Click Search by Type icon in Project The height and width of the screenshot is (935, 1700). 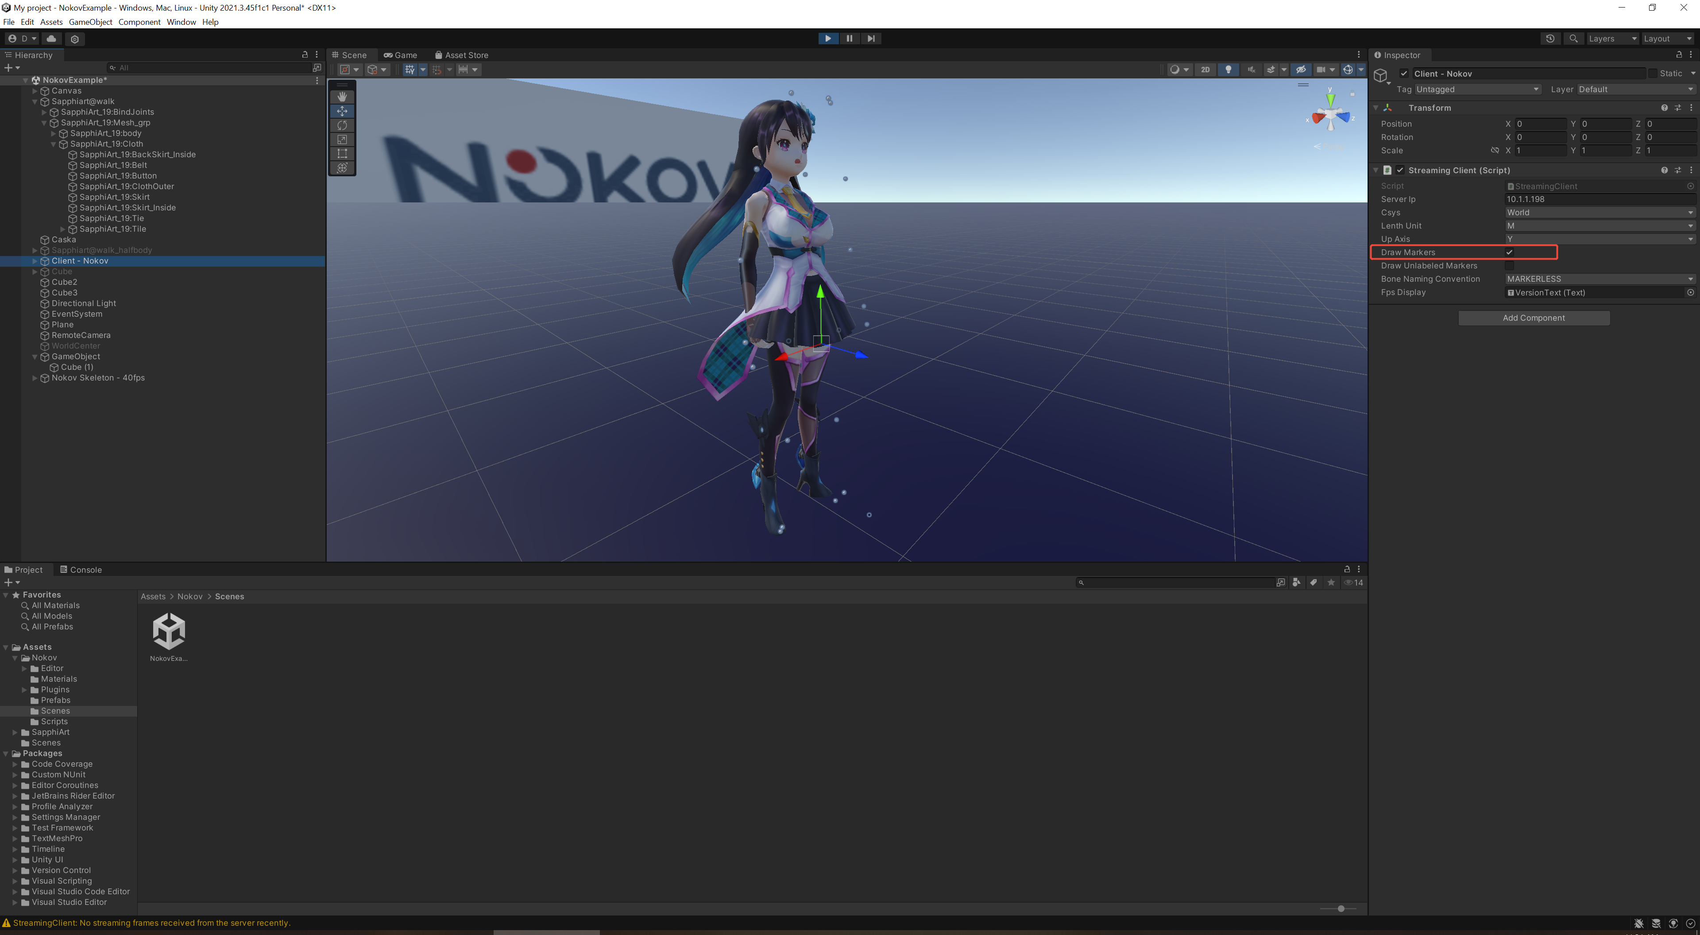tap(1297, 582)
